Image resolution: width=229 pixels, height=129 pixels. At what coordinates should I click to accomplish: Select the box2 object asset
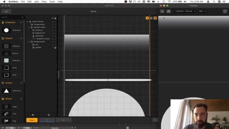6,68
